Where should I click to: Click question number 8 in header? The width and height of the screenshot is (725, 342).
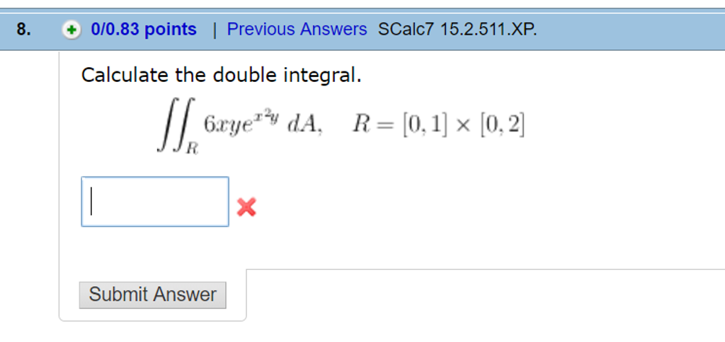[24, 30]
